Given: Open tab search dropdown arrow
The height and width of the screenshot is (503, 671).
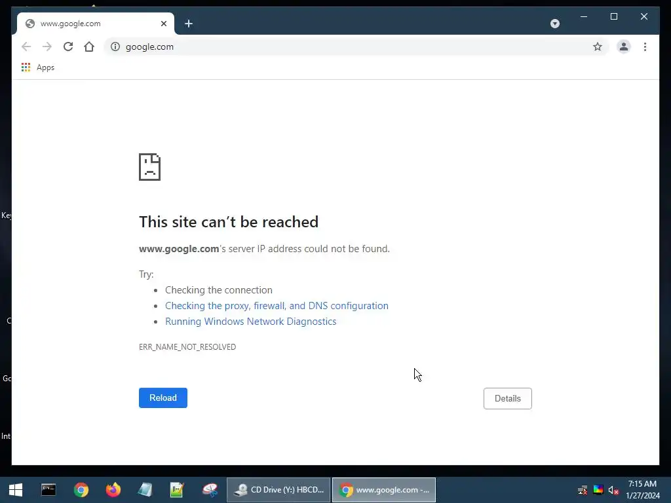Looking at the screenshot, I should click(555, 24).
